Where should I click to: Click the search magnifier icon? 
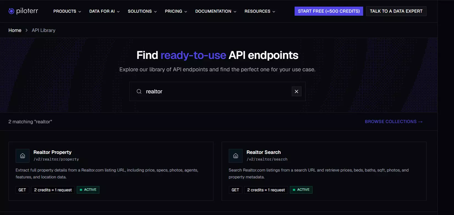coord(139,91)
